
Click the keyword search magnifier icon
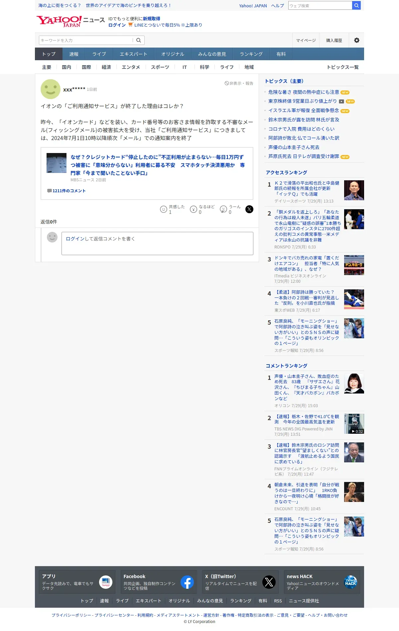pyautogui.click(x=139, y=40)
